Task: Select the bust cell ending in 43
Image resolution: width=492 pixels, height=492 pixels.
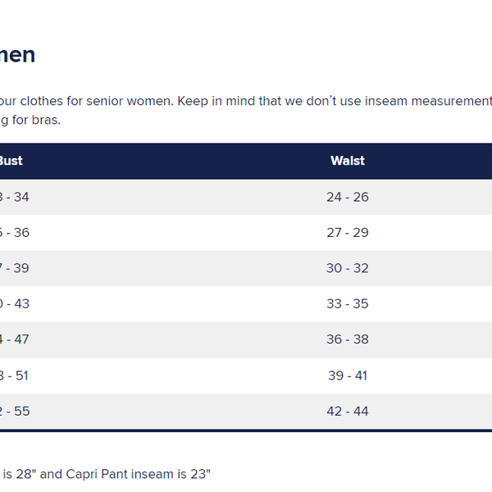Action: tap(15, 304)
